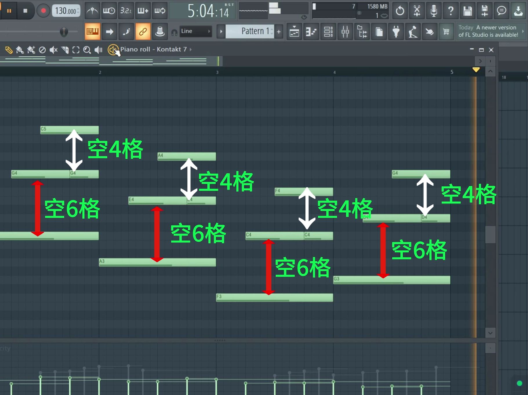Open the Tempo tapper pedal icon

pyautogui.click(x=413, y=31)
